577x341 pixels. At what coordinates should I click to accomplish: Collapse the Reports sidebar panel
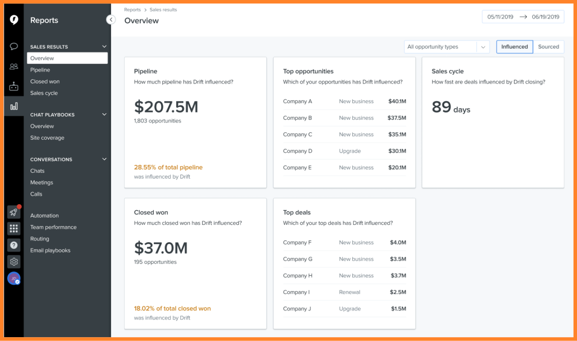(x=111, y=20)
